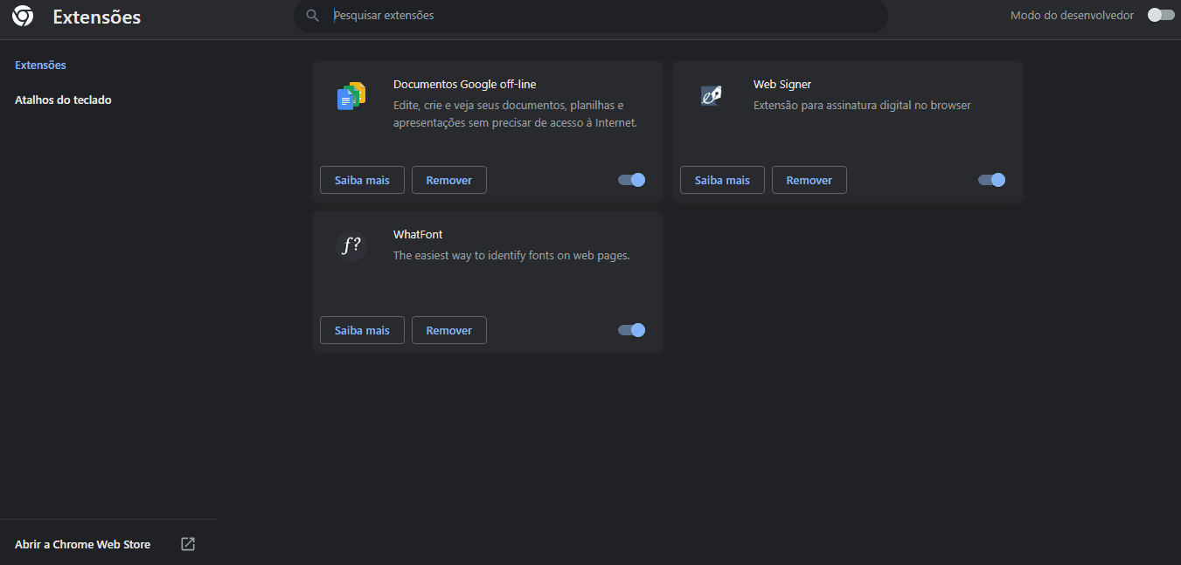Click the WhatFont extension icon
This screenshot has height=565, width=1181.
(351, 245)
